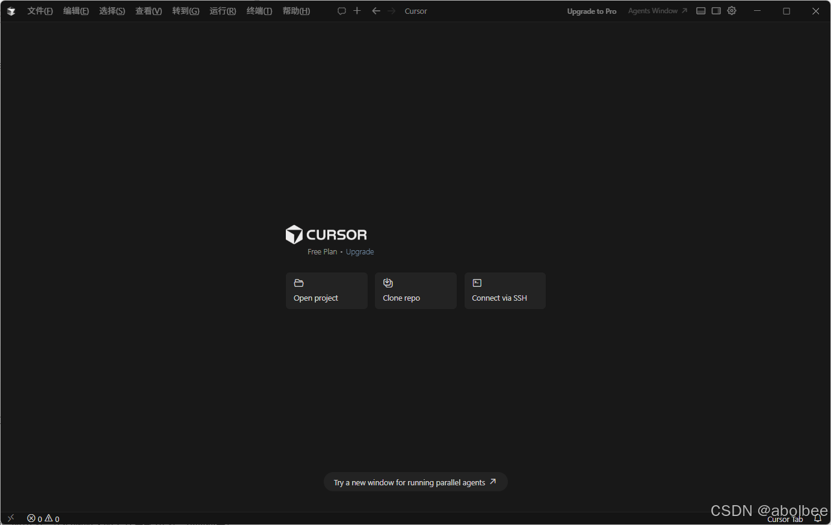Image resolution: width=831 pixels, height=525 pixels.
Task: Close the Cursor window
Action: point(815,11)
